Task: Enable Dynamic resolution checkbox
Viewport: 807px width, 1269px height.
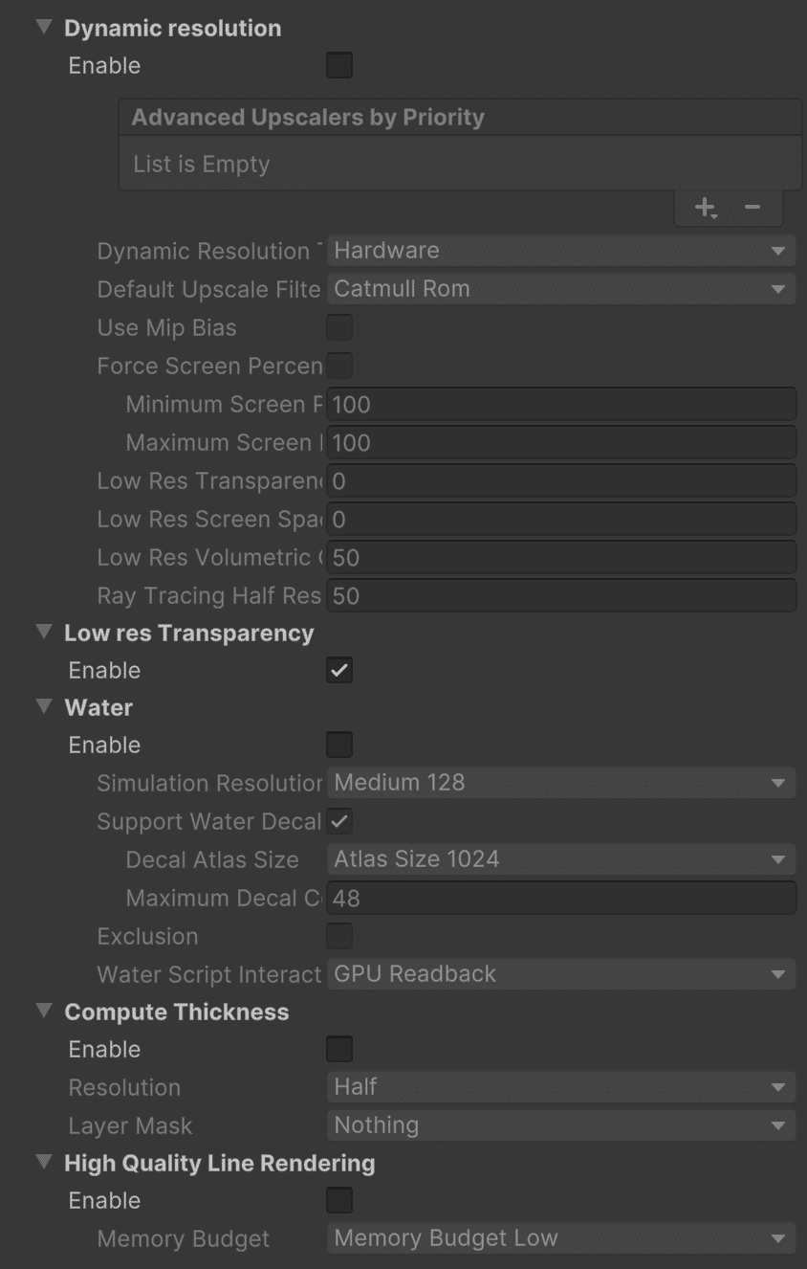Action: tap(339, 66)
